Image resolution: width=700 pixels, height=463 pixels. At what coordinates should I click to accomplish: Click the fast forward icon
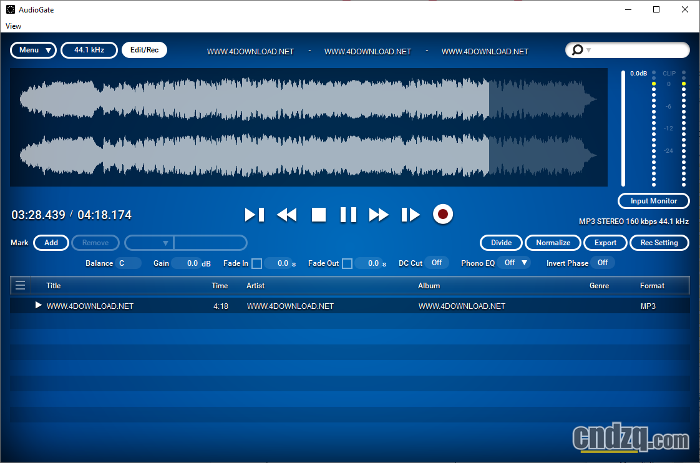378,214
